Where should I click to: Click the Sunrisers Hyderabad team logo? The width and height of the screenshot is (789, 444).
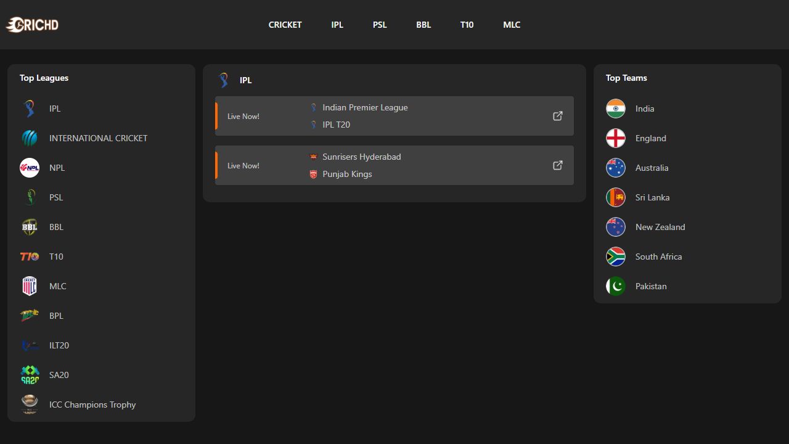[313, 157]
